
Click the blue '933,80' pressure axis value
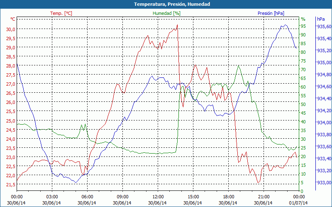tap(324, 135)
